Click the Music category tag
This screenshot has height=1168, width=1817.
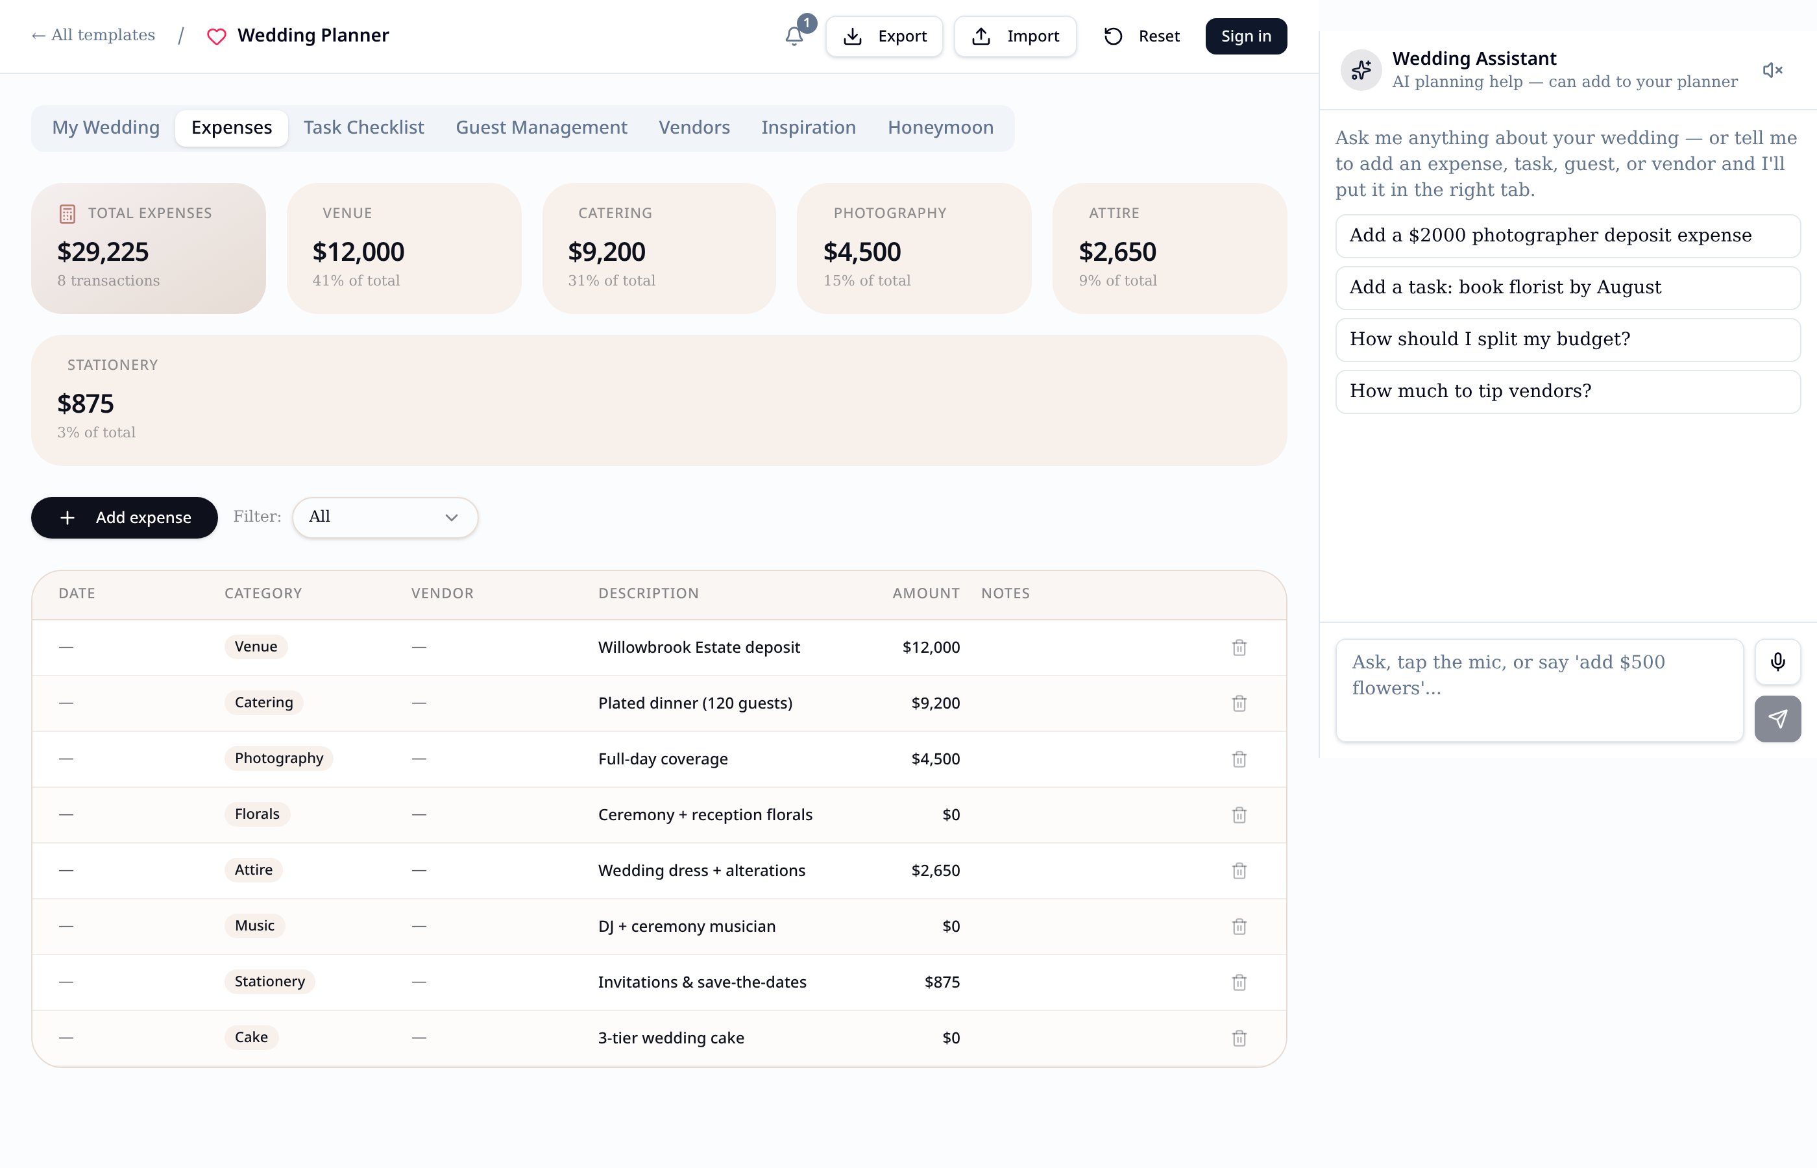pyautogui.click(x=254, y=925)
